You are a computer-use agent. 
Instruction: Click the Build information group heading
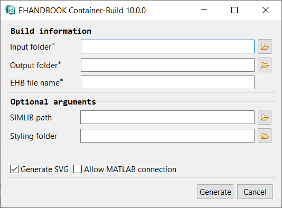pyautogui.click(x=51, y=31)
